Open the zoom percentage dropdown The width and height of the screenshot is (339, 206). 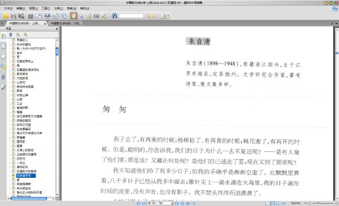[x=306, y=203]
